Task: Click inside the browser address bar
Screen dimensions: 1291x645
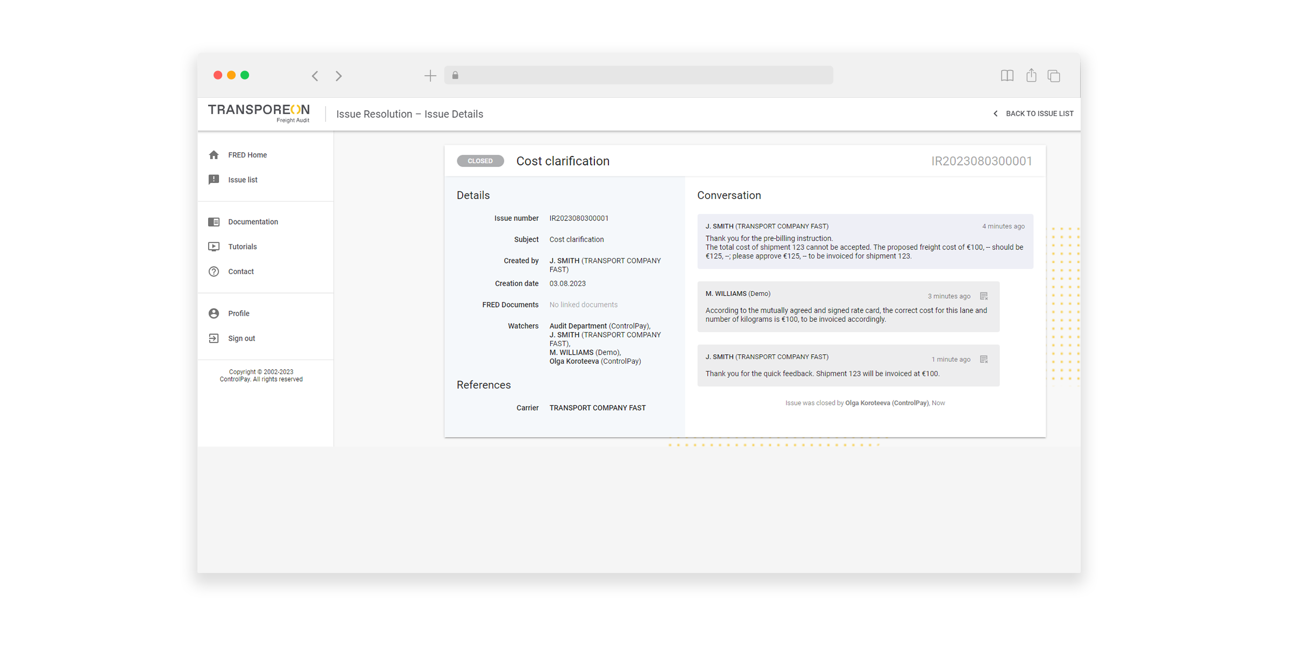Action: [639, 75]
